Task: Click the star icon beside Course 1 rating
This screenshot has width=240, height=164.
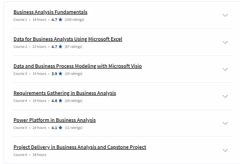Action: pyautogui.click(x=60, y=19)
